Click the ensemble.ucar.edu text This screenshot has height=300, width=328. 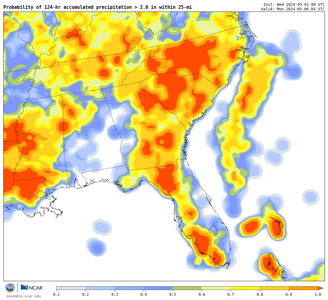24,296
